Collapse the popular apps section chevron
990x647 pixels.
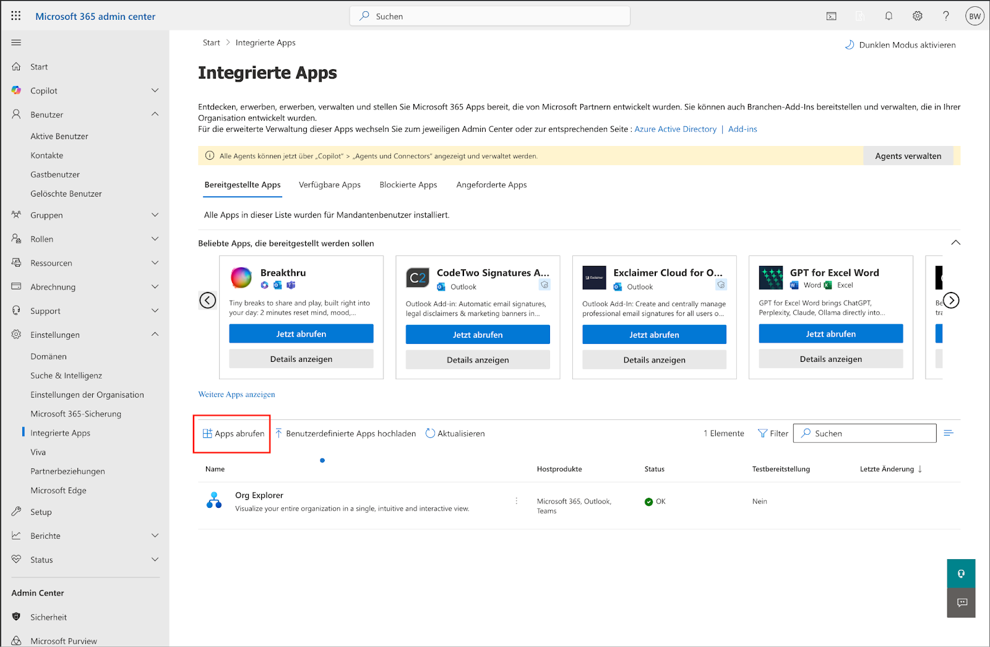tap(955, 242)
